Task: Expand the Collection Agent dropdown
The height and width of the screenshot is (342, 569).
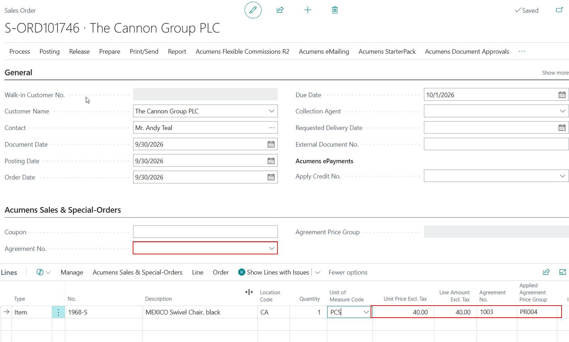Action: point(562,111)
